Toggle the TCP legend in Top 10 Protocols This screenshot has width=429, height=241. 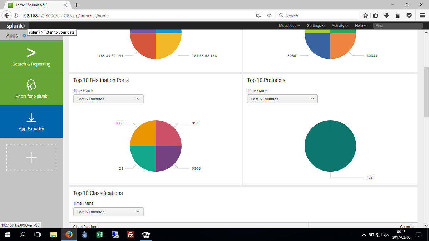pos(370,178)
